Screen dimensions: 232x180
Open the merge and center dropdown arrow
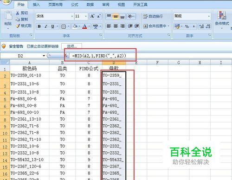click(168, 26)
